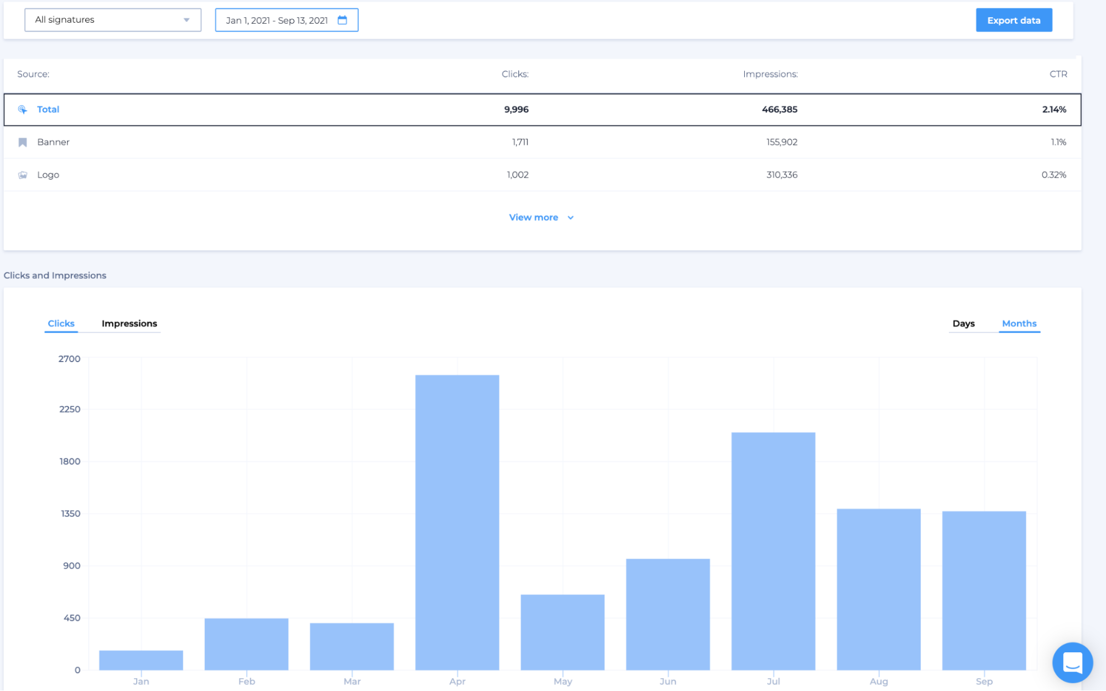The width and height of the screenshot is (1106, 691).
Task: Click the Source column header
Action: (x=33, y=74)
